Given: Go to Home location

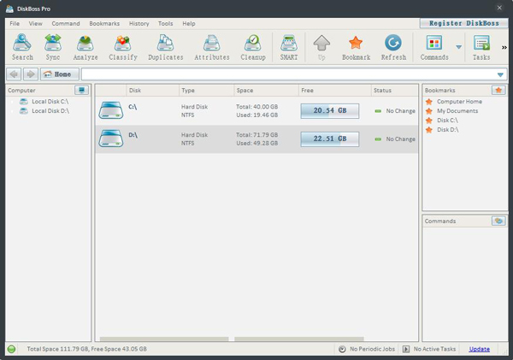Looking at the screenshot, I should click(x=60, y=74).
